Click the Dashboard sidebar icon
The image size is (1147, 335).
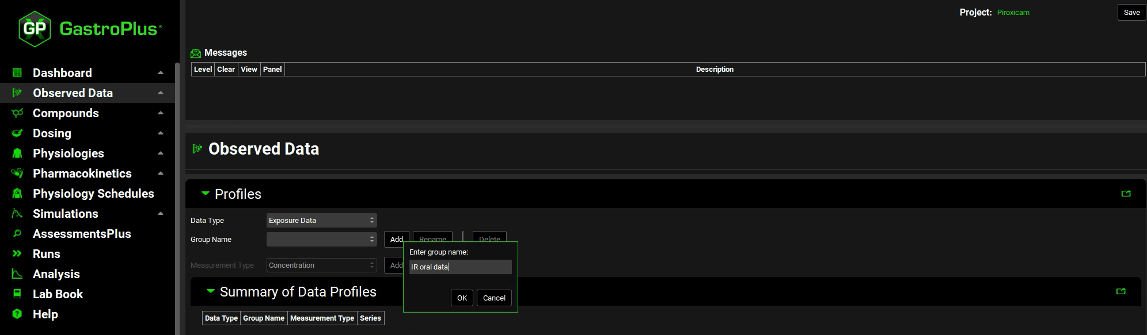pos(17,73)
